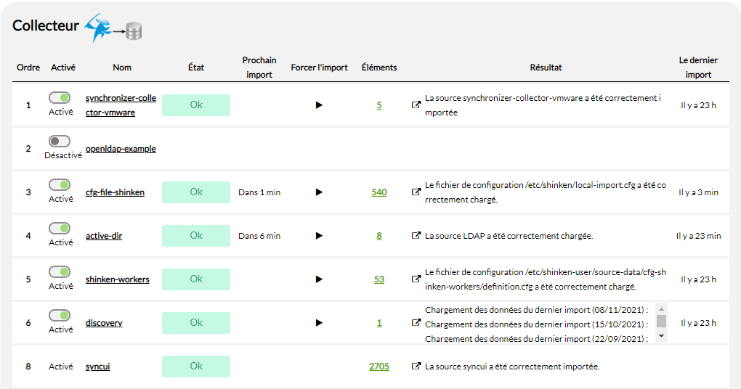Force import for shinken-workers source

[x=319, y=279]
